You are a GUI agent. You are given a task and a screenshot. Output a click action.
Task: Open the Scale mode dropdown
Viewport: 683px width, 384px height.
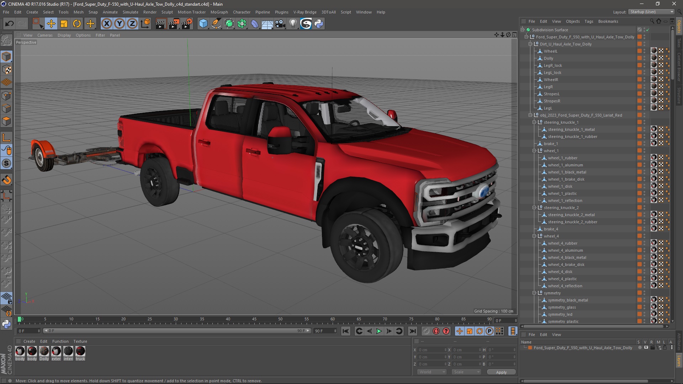coord(466,372)
